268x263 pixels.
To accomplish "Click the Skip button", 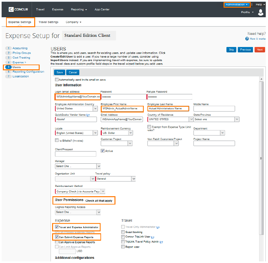I will 231,50.
